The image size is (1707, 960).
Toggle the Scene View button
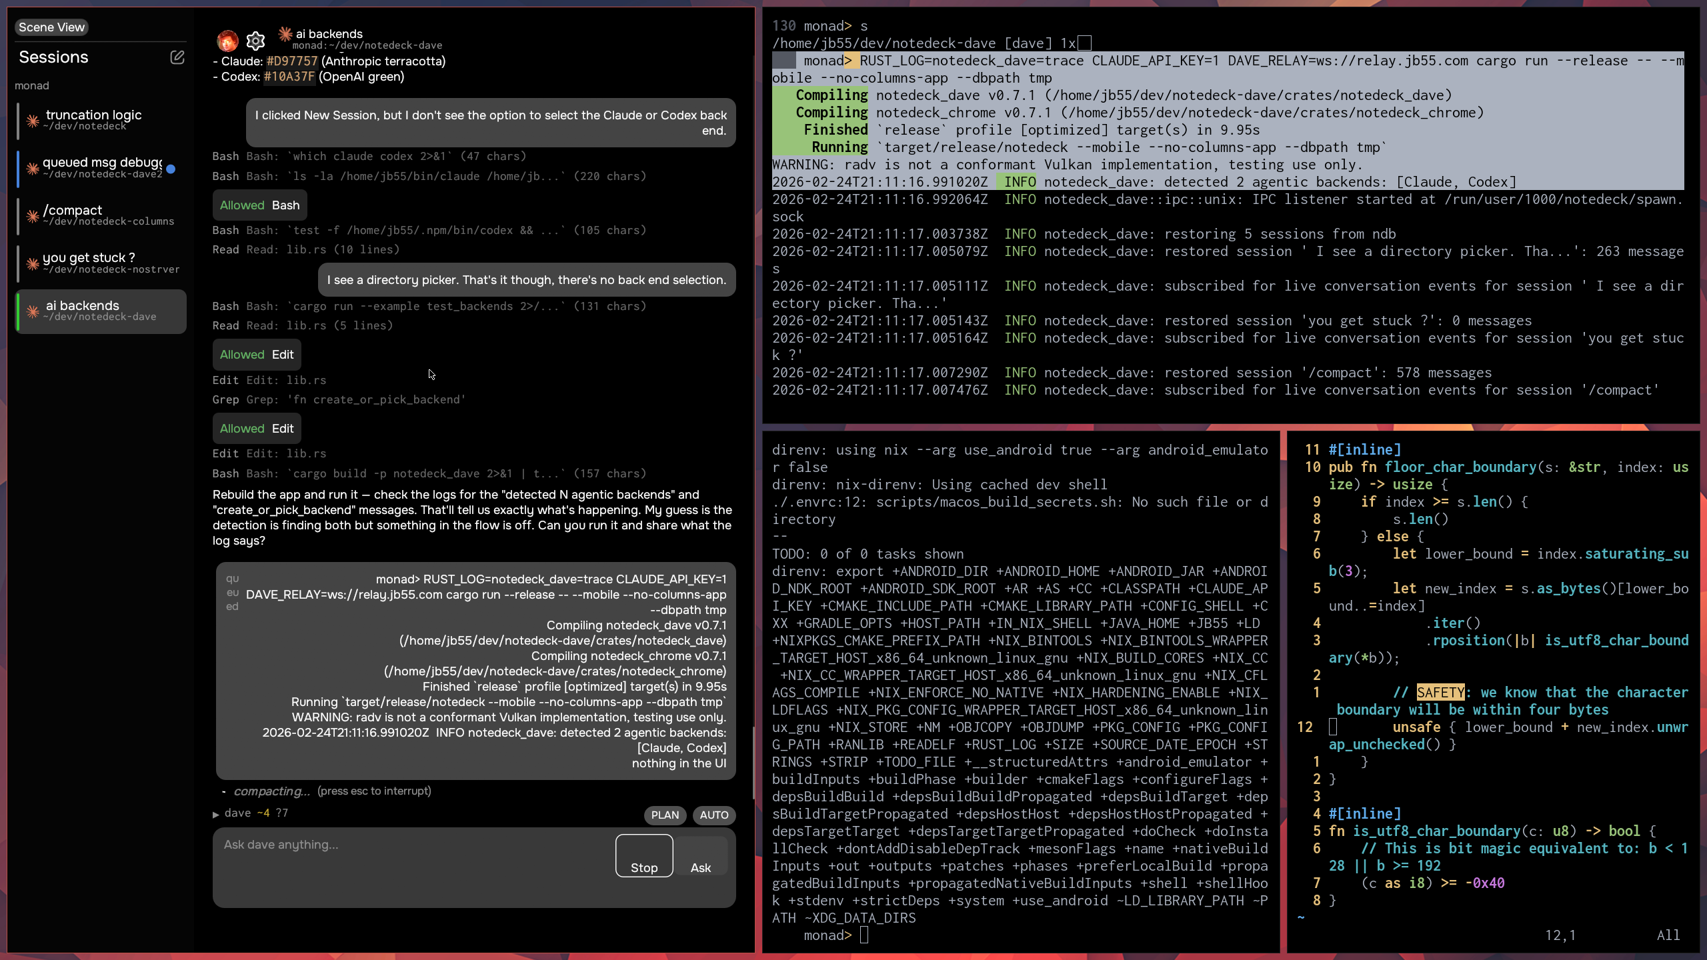51,27
